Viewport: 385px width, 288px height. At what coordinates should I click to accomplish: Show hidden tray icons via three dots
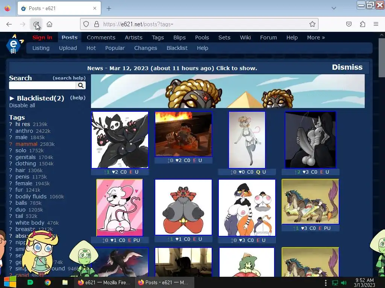click(x=326, y=283)
